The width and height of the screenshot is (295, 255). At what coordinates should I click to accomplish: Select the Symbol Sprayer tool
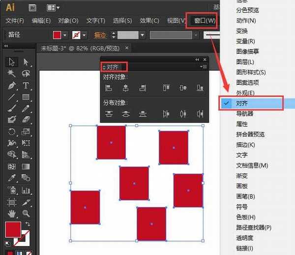(12, 190)
